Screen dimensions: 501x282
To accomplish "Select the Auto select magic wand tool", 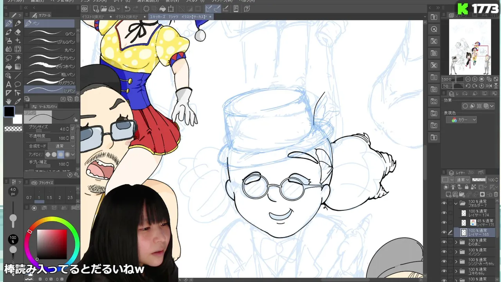I will click(18, 58).
